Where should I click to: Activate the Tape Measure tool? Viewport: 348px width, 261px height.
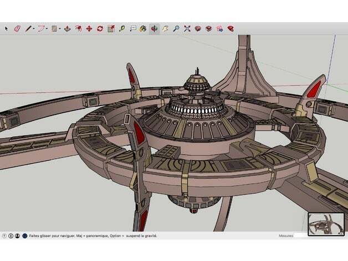[122, 29]
